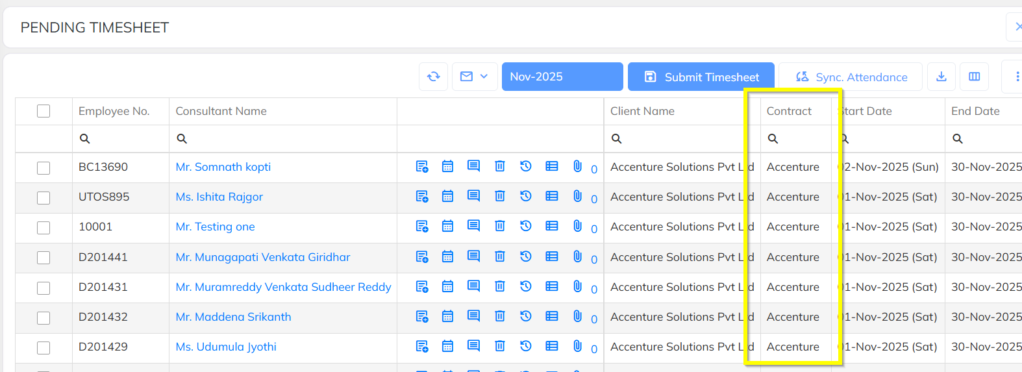
Task: Click the download icon in the toolbar
Action: pos(941,77)
